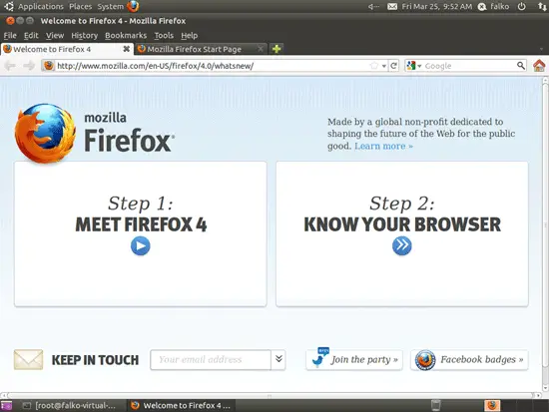This screenshot has height=412, width=549.
Task: Click the Firefox launcher icon in top panel
Action: [133, 6]
